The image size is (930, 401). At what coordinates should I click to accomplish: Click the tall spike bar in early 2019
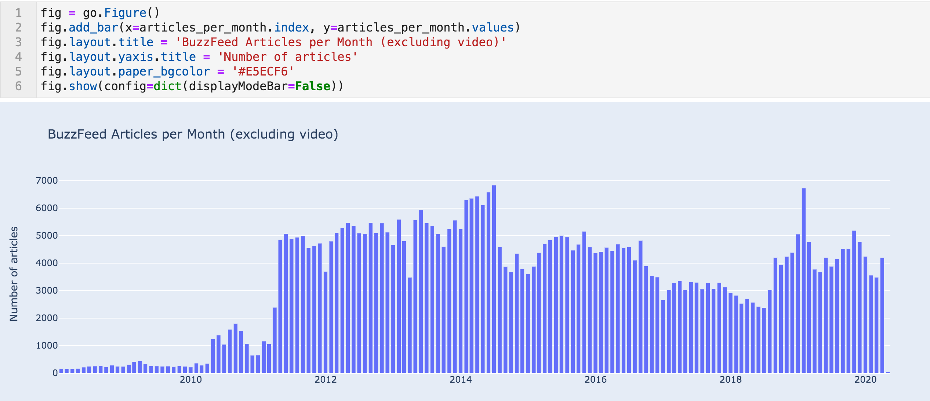[x=804, y=280]
